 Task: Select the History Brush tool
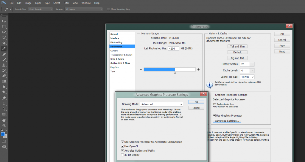[x=4, y=71]
